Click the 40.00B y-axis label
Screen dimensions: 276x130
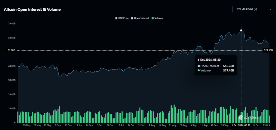(x=12, y=66)
